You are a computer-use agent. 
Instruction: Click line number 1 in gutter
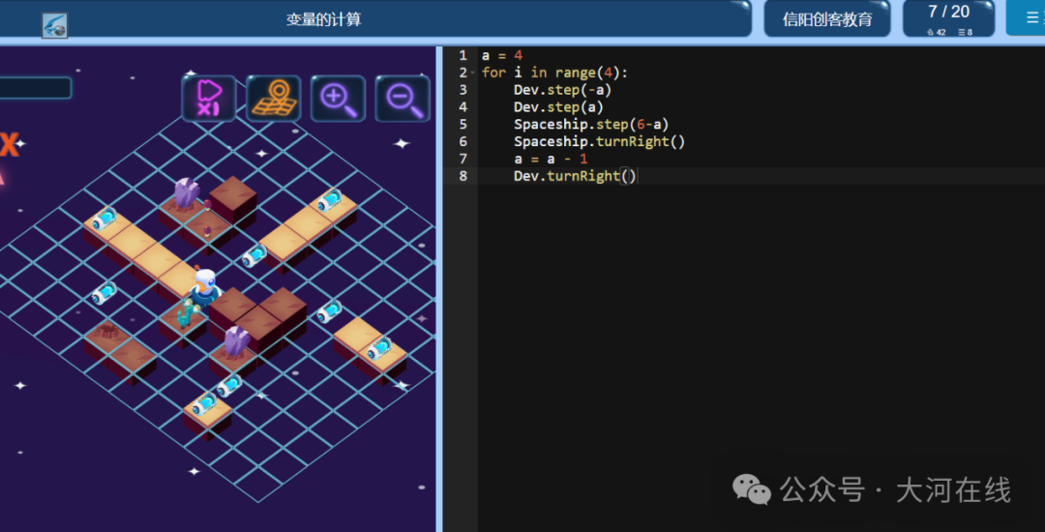[463, 55]
